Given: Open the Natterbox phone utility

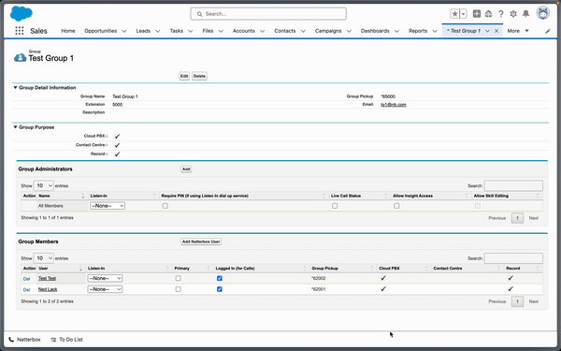Looking at the screenshot, I should pos(24,340).
